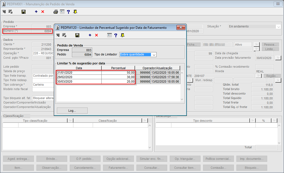Click the printer icon in main toolbar

click(56, 12)
